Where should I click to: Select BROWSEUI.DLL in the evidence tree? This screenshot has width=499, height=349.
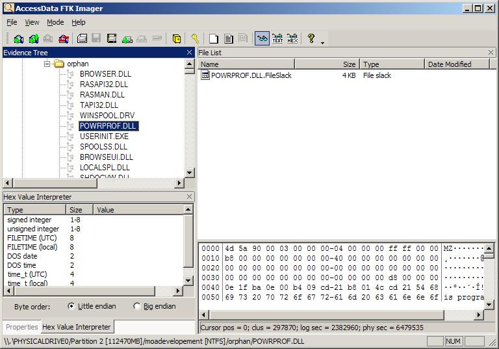coord(107,157)
